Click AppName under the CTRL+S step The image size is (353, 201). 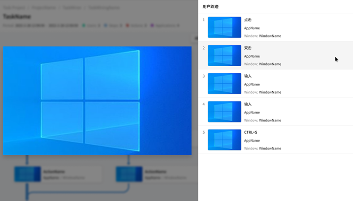[252, 141]
